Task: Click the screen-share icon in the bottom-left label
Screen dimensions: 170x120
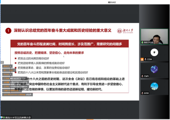Action: coord(2,117)
